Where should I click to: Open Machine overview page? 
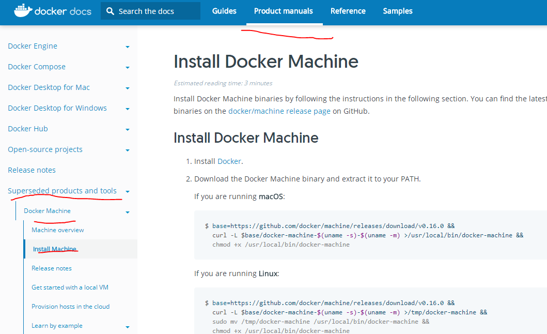(x=57, y=230)
